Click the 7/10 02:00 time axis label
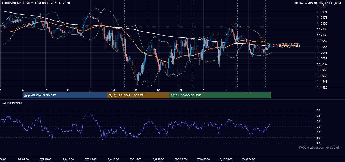This screenshot has height=162, width=345. [x=226, y=159]
